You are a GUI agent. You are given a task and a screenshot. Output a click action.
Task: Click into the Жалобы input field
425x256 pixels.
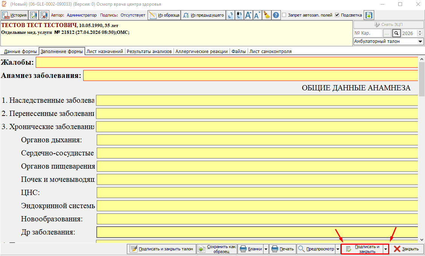[x=226, y=62]
